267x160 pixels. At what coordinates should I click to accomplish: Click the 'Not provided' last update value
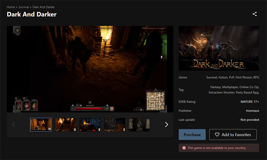(x=249, y=120)
